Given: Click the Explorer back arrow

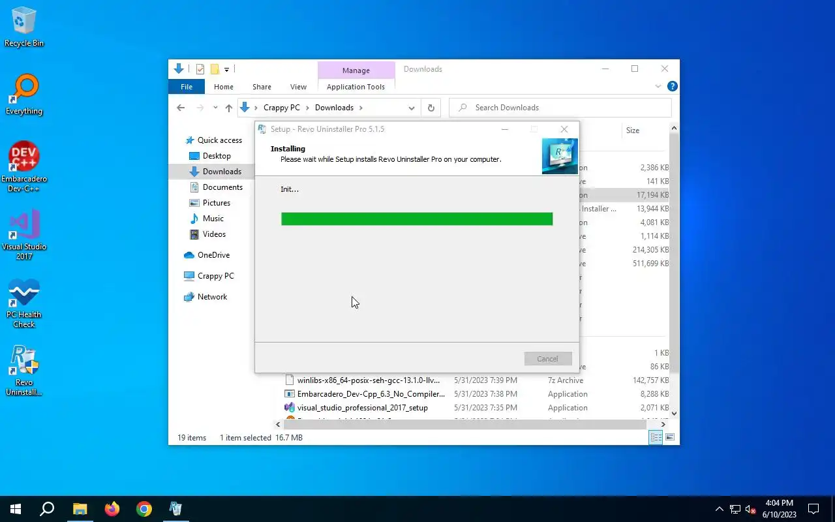Looking at the screenshot, I should tap(181, 108).
